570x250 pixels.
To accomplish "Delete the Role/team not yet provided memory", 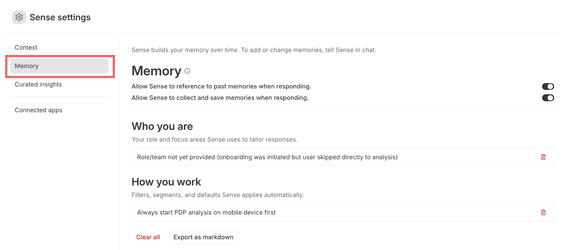I will click(543, 157).
